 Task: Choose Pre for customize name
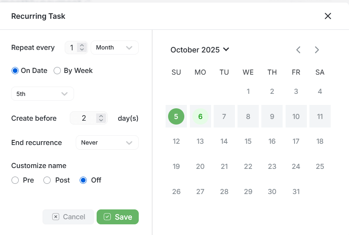point(15,180)
